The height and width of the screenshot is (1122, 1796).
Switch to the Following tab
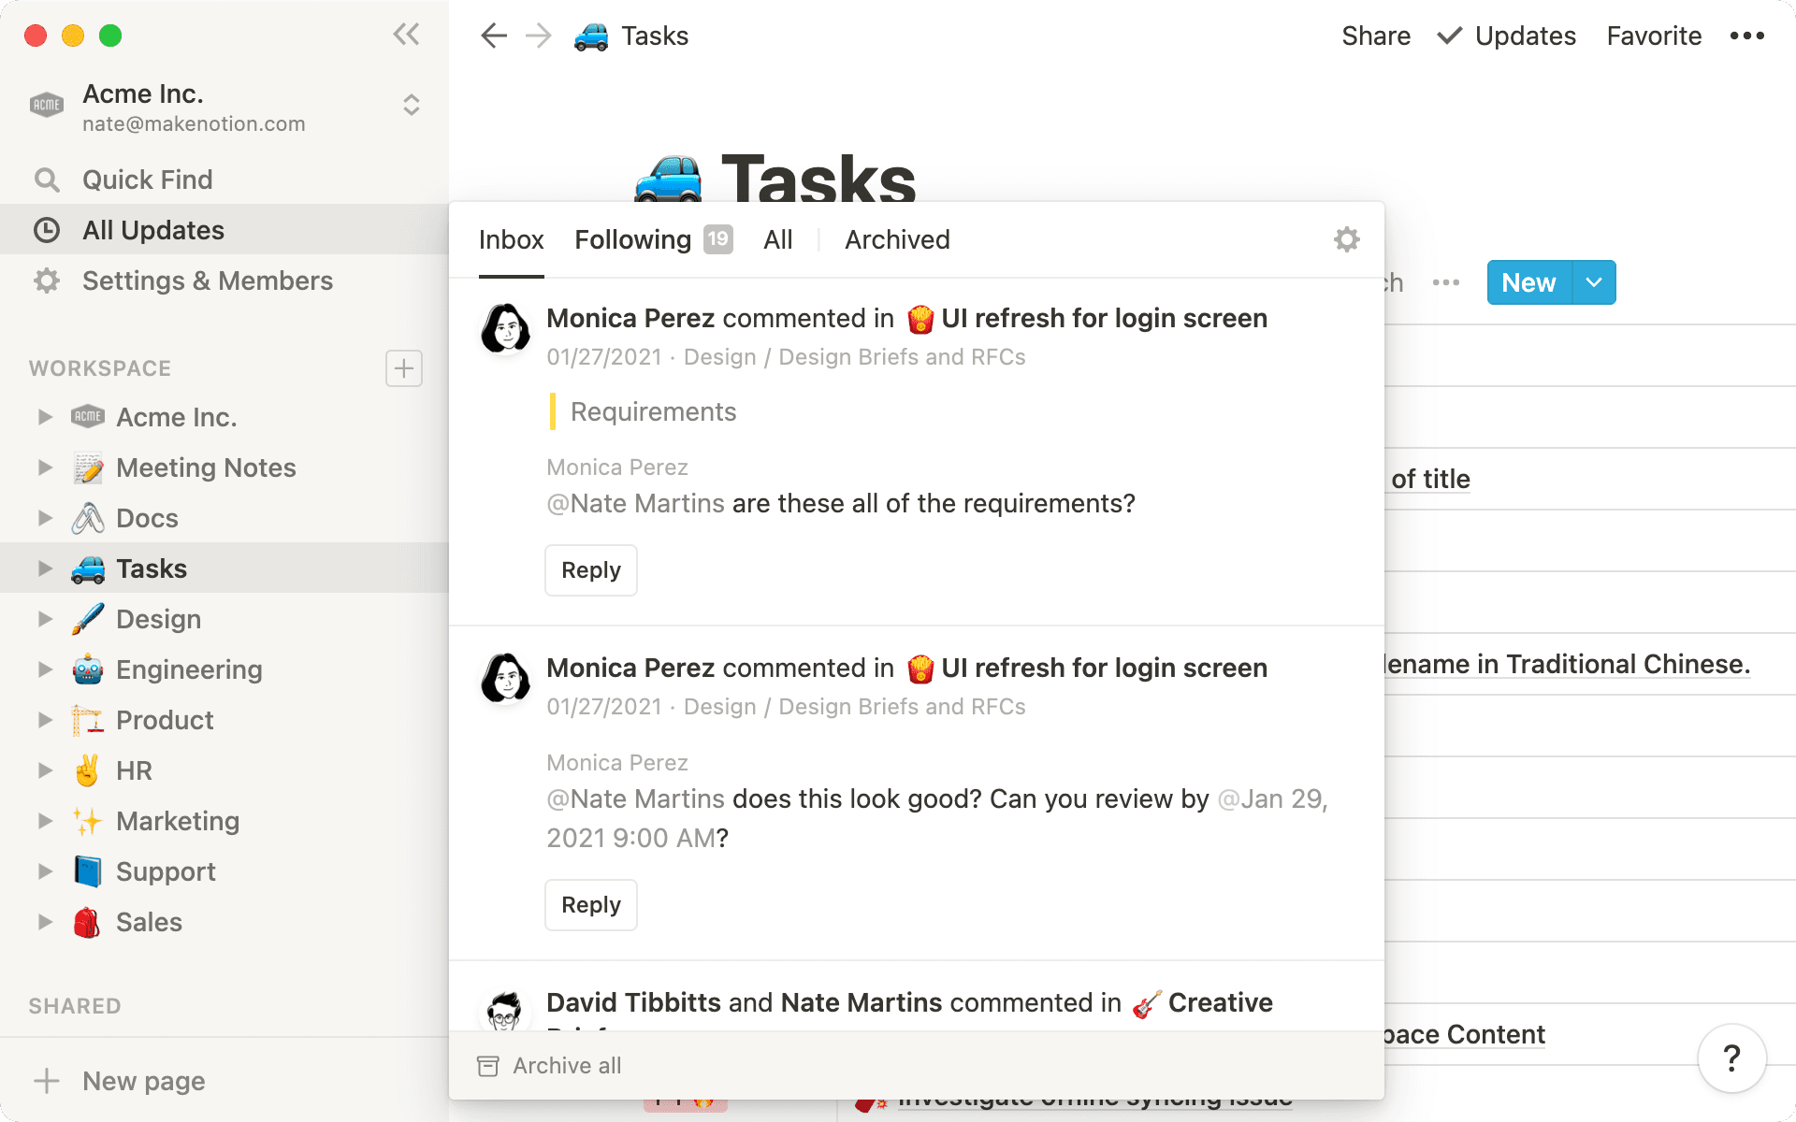633,240
